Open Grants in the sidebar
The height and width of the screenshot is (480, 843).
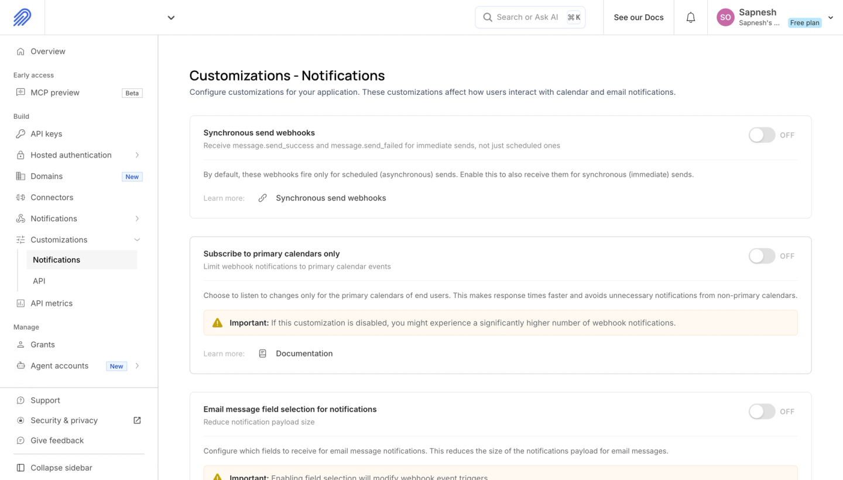pyautogui.click(x=42, y=345)
